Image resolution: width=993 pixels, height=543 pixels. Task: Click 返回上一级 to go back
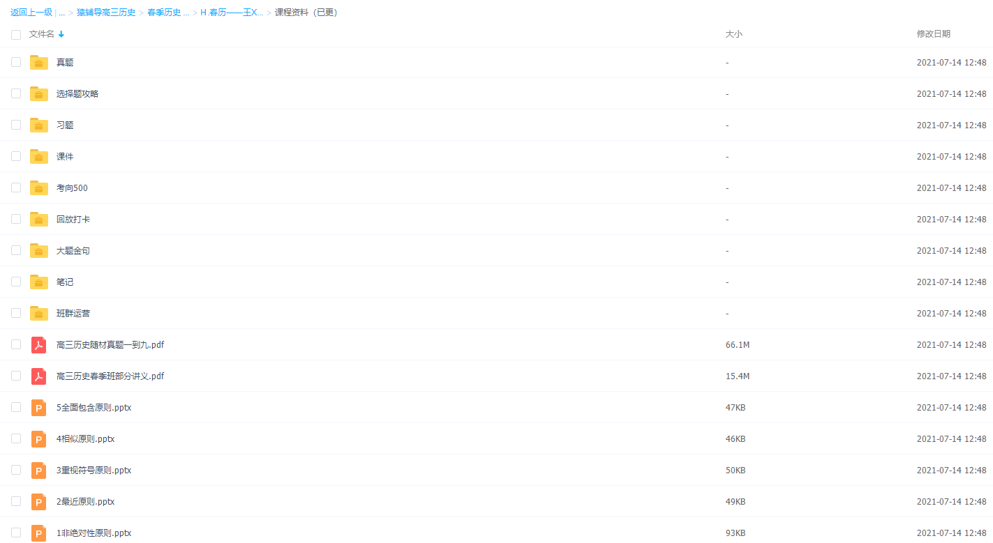(31, 13)
